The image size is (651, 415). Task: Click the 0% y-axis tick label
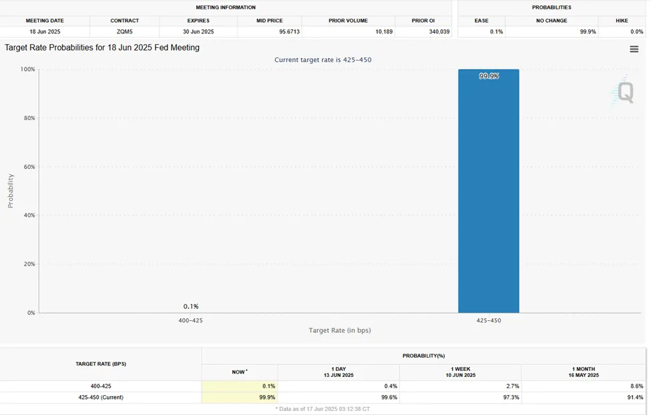tap(31, 313)
